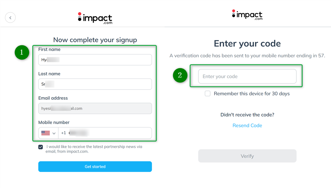Screen dimensions: 331x188
Task: Focus the Enter your code field
Action: tap(247, 76)
